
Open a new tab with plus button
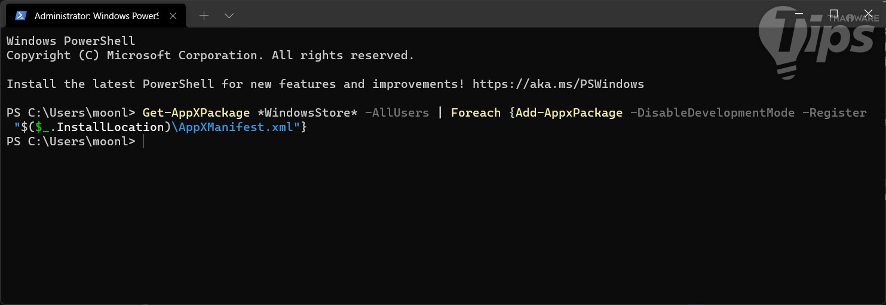(x=204, y=16)
